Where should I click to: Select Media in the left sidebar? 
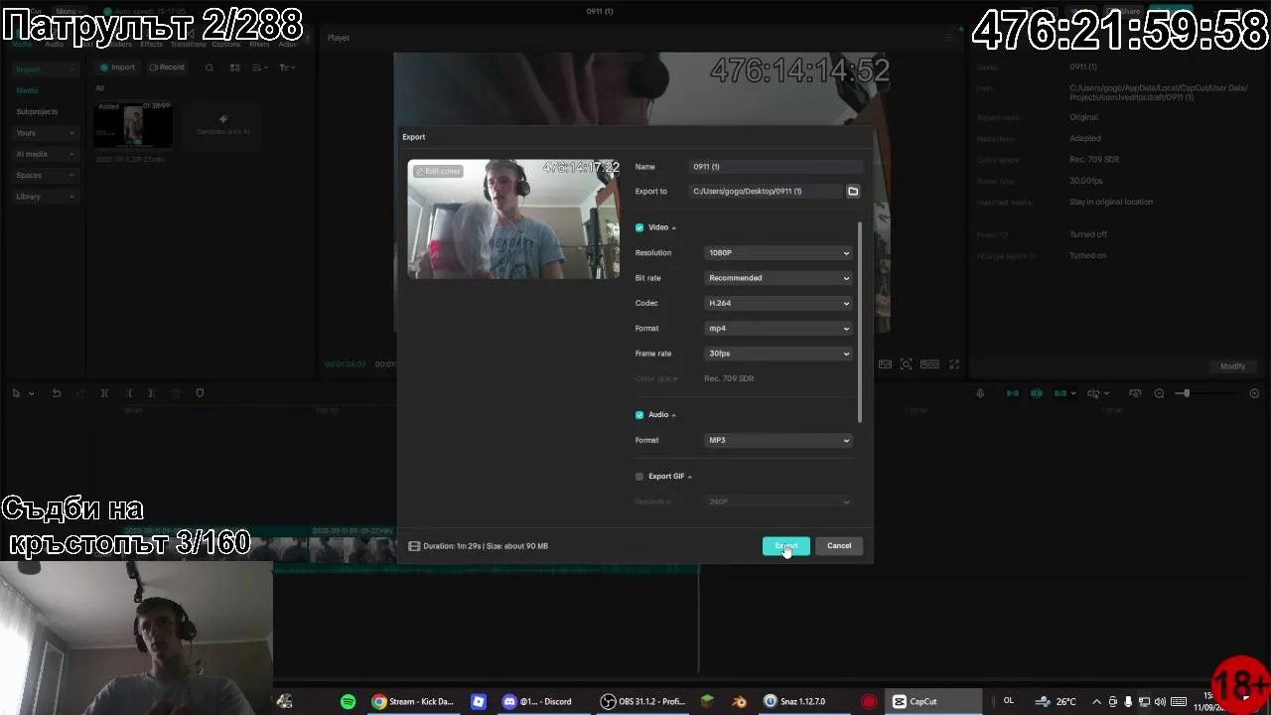[x=27, y=90]
